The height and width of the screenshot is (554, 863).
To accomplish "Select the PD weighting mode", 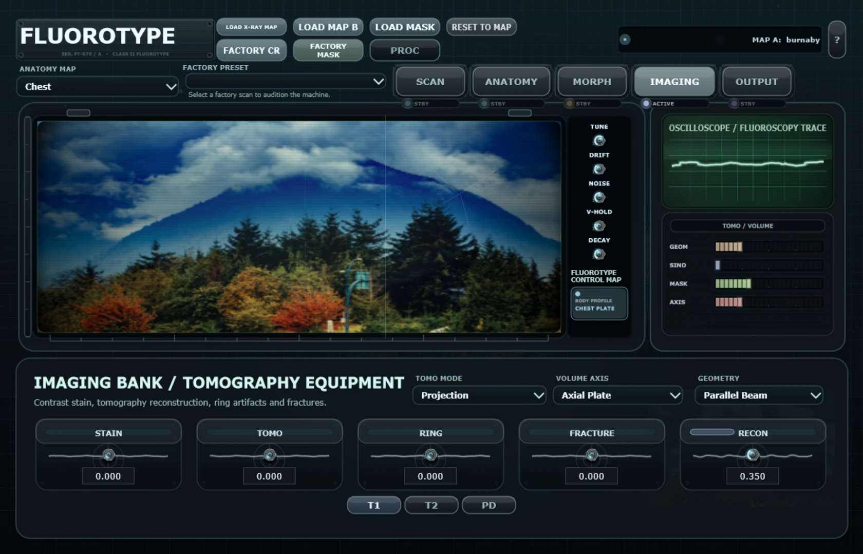I will 489,505.
